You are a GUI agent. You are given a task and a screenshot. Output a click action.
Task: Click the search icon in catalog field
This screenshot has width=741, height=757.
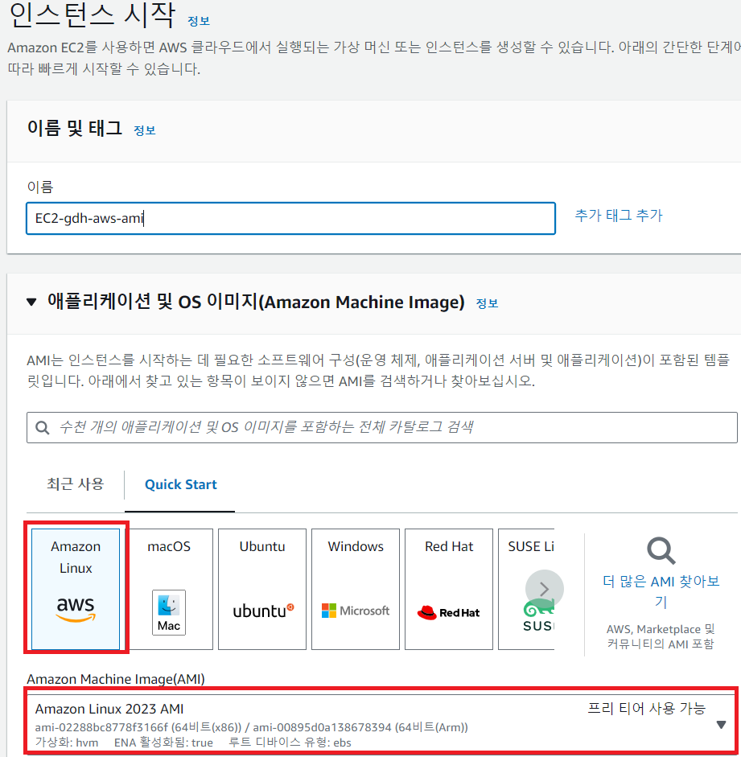click(x=43, y=428)
